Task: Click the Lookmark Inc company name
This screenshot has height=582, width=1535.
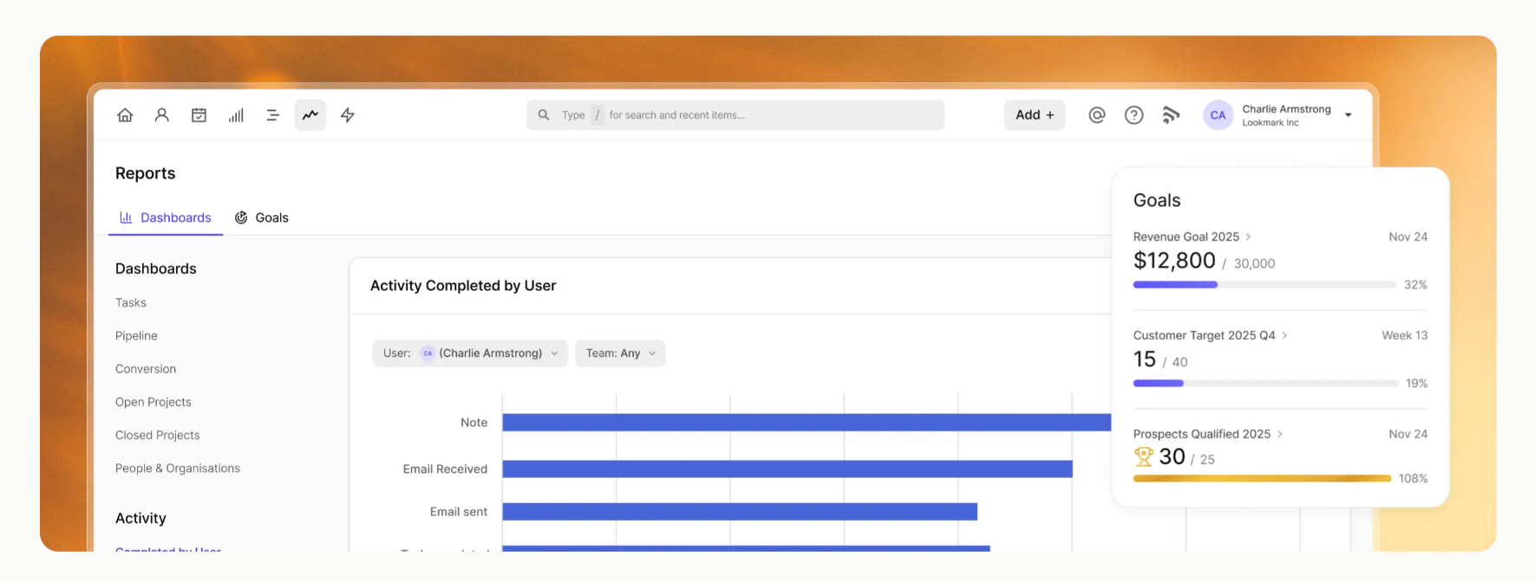Action: (x=1270, y=123)
